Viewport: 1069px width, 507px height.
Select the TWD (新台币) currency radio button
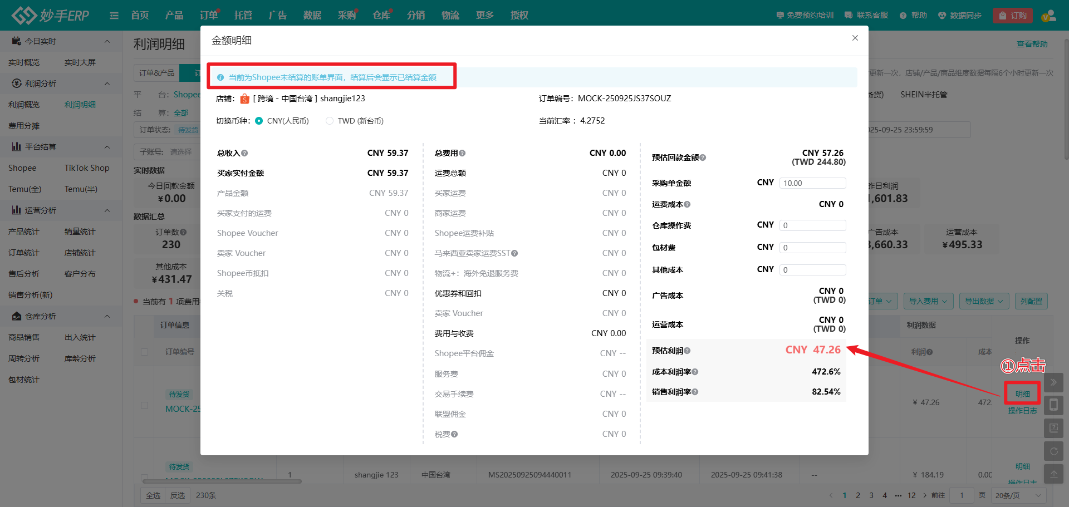tap(330, 121)
